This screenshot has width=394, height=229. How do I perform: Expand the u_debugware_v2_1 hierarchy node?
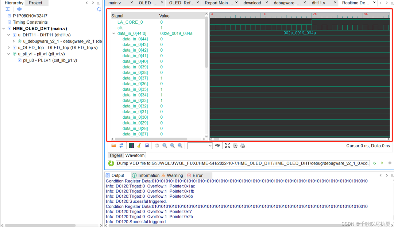tap(14, 42)
